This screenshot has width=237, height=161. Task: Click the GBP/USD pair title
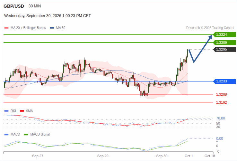[x=14, y=6]
